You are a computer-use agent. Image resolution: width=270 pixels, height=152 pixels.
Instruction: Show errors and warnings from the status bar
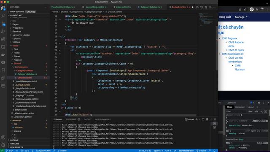(25, 151)
